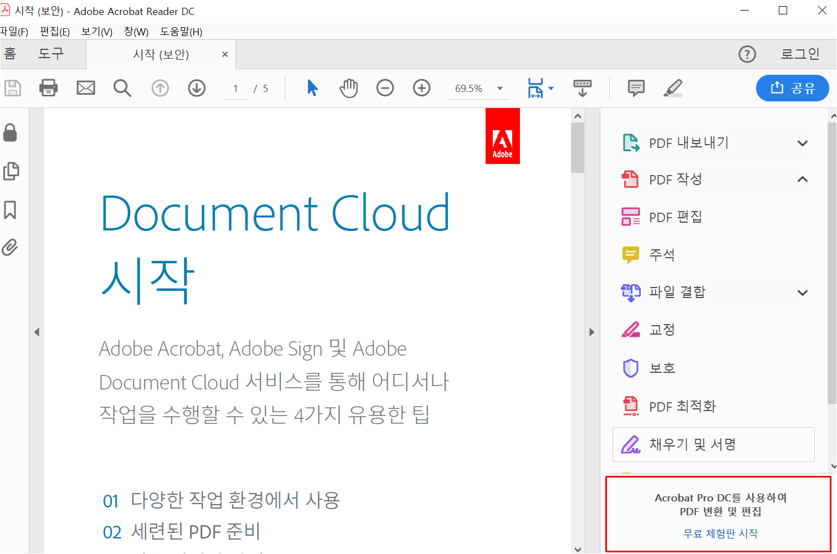Image resolution: width=837 pixels, height=554 pixels.
Task: Zoom in with the plus icon
Action: pos(422,88)
